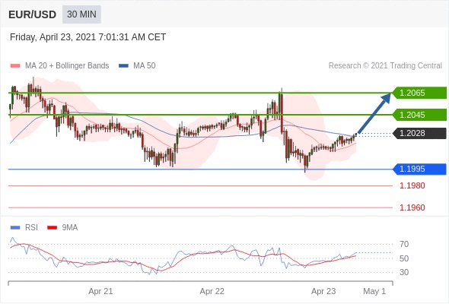Click the 1.2065 green resistance label
The width and height of the screenshot is (449, 304).
419,93
